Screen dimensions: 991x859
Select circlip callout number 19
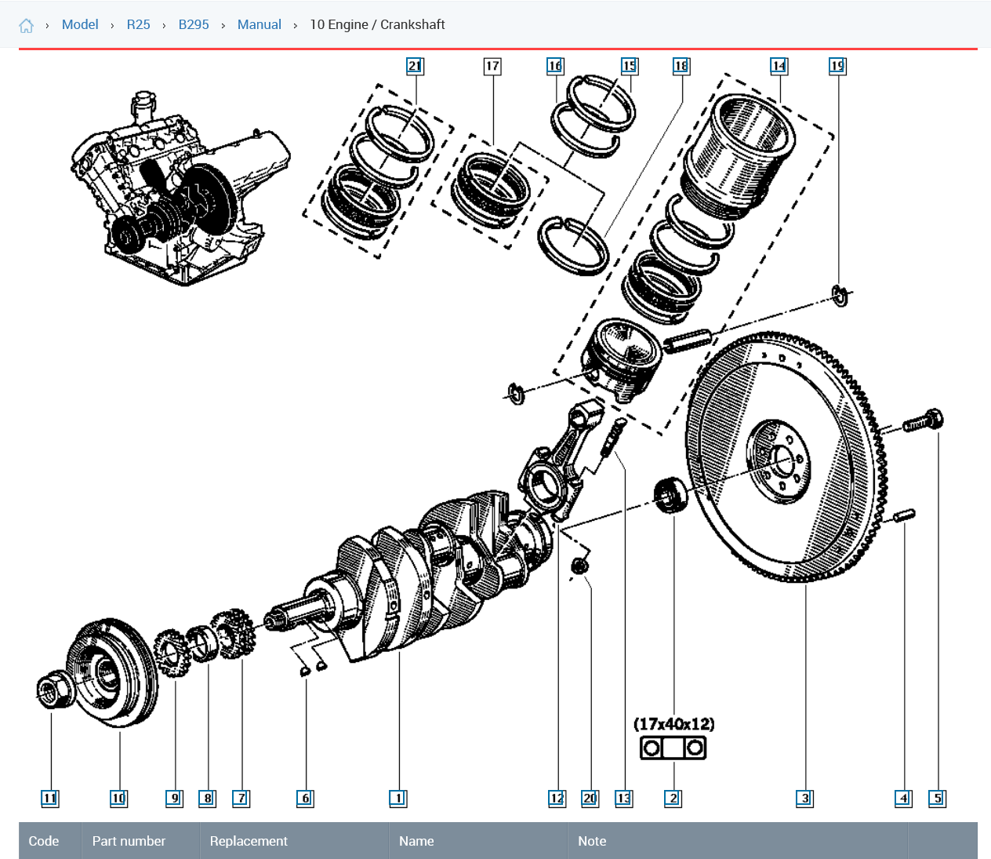837,66
